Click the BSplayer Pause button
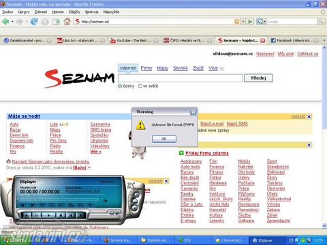The width and height of the screenshot is (327, 245). click(x=37, y=215)
